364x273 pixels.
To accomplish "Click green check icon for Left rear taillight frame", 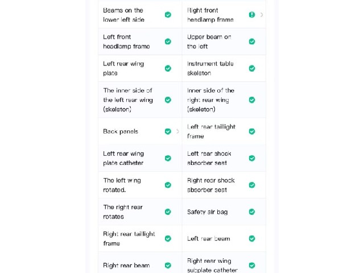I will point(252,131).
